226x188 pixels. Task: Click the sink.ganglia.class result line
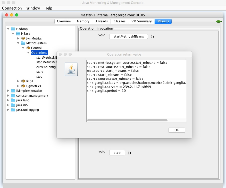137,83
